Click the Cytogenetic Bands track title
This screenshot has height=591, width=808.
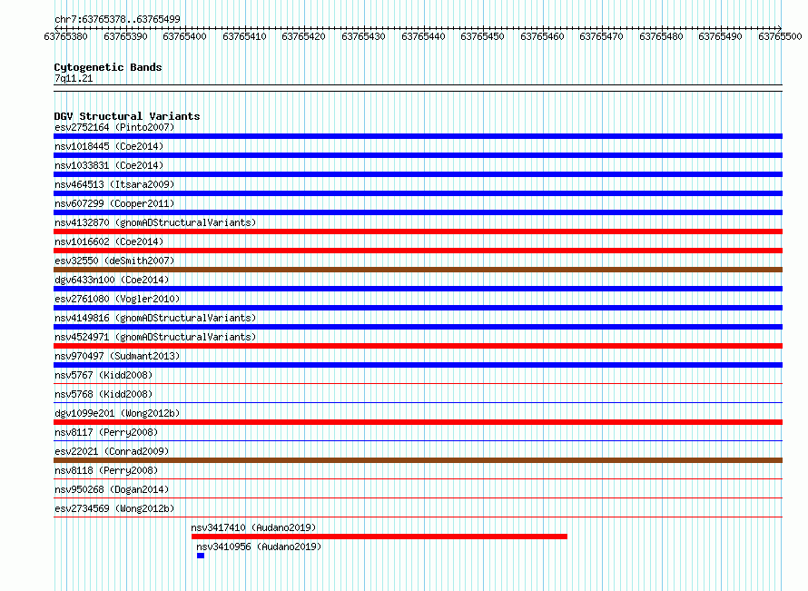pyautogui.click(x=108, y=67)
